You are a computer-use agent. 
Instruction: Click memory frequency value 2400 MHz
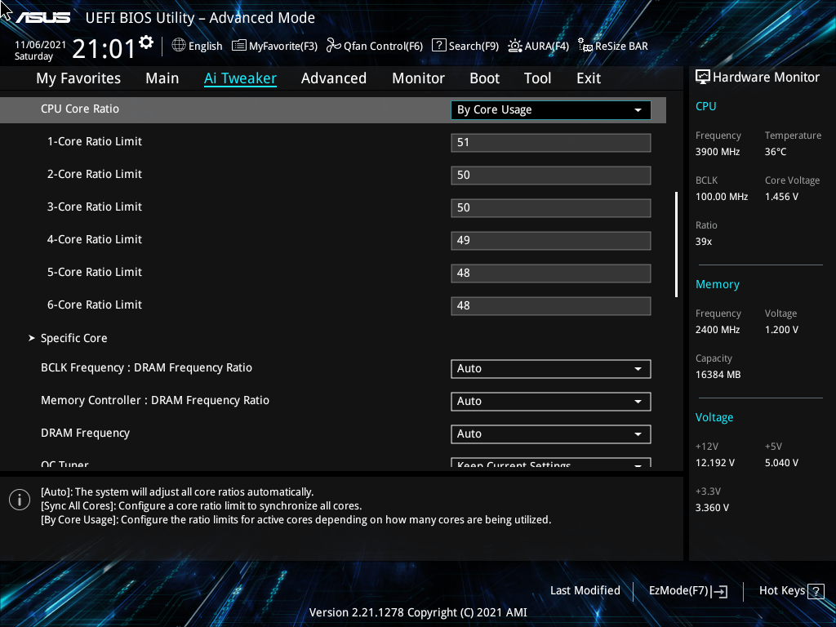[718, 330]
